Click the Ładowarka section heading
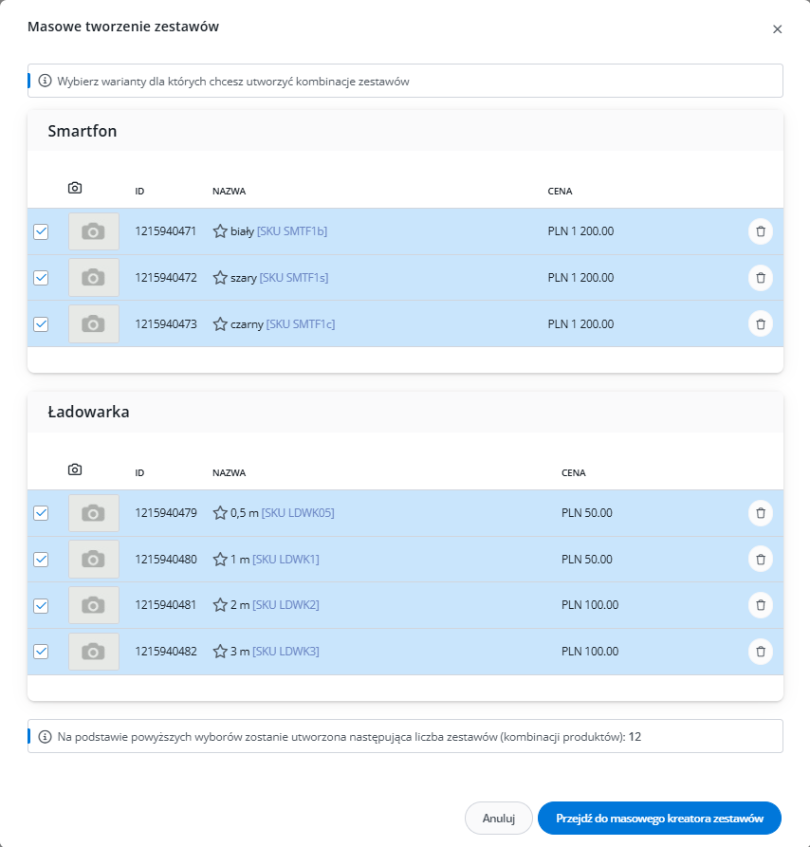Image resolution: width=810 pixels, height=847 pixels. (88, 412)
